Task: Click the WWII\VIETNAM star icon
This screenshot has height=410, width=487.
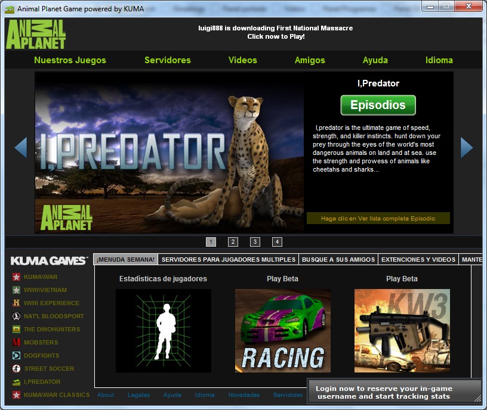Action: coord(16,290)
